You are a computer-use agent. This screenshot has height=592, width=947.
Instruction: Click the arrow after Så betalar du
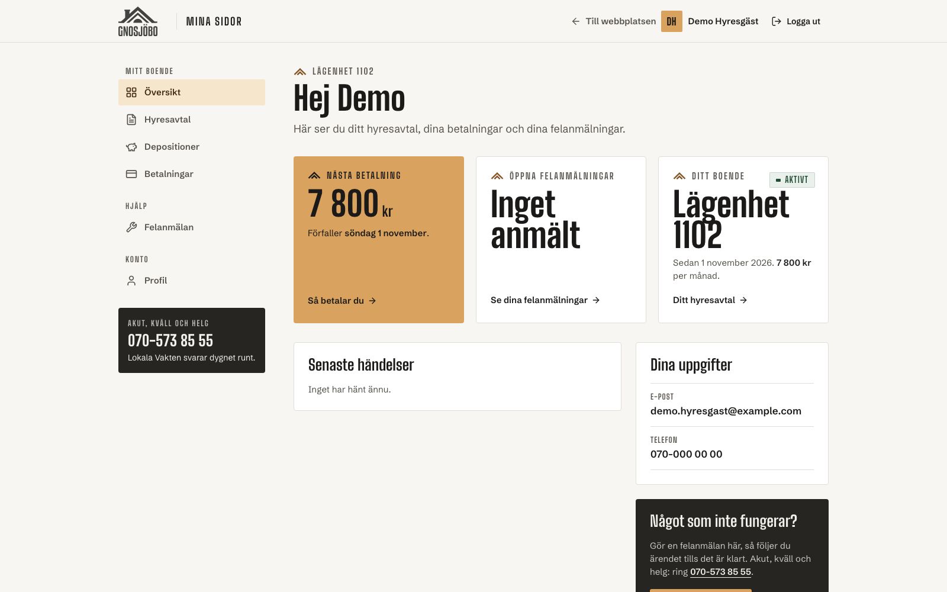point(372,301)
